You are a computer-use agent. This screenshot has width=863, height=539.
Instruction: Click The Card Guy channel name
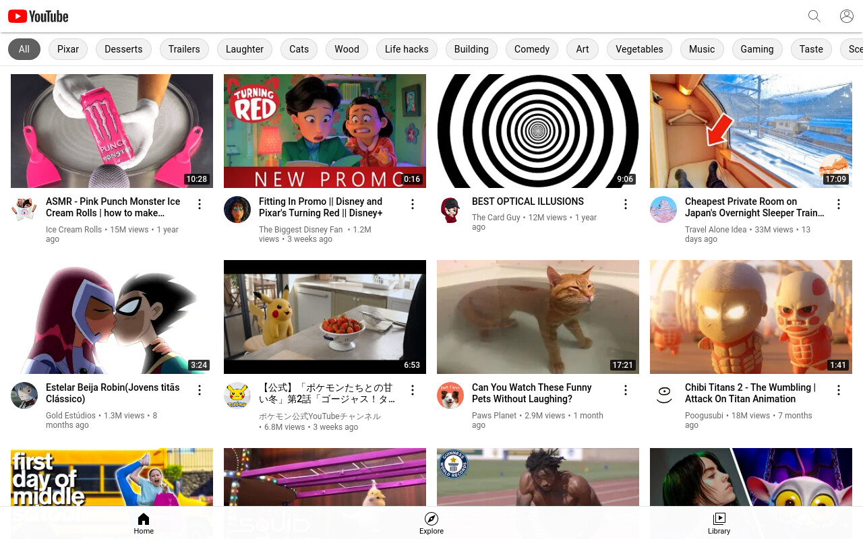(496, 218)
